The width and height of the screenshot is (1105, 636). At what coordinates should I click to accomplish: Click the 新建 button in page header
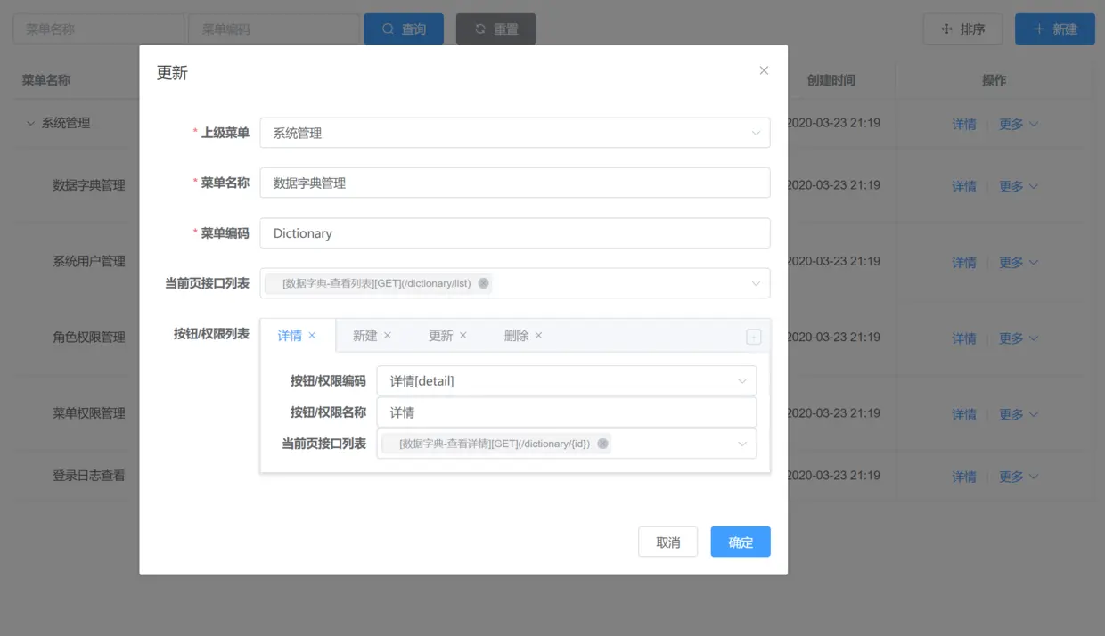pos(1055,29)
